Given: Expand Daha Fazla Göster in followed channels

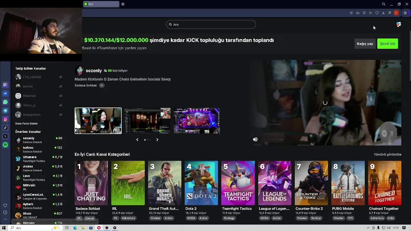Looking at the screenshot, I should [26, 124].
